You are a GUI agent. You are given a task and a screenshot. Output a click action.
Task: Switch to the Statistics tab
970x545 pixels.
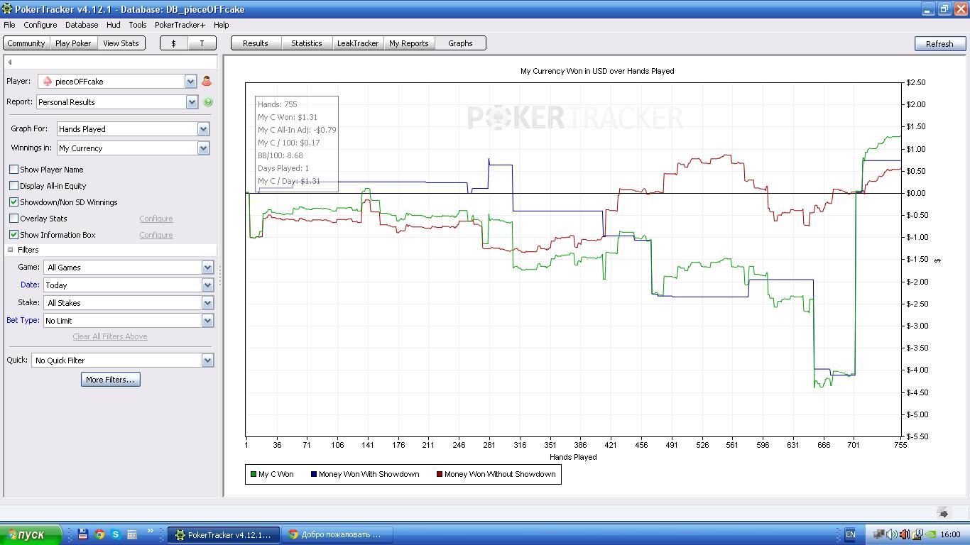pos(307,43)
